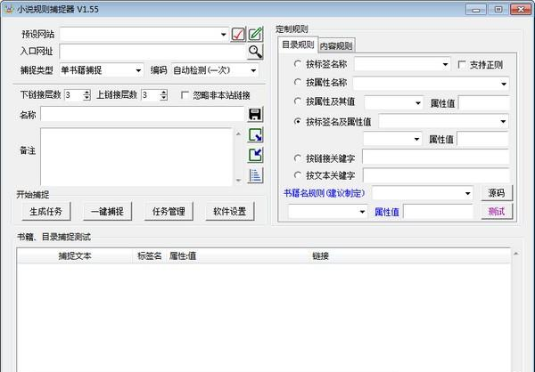
Task: Click the 按文本关键字 input field
Action: [x=436, y=175]
